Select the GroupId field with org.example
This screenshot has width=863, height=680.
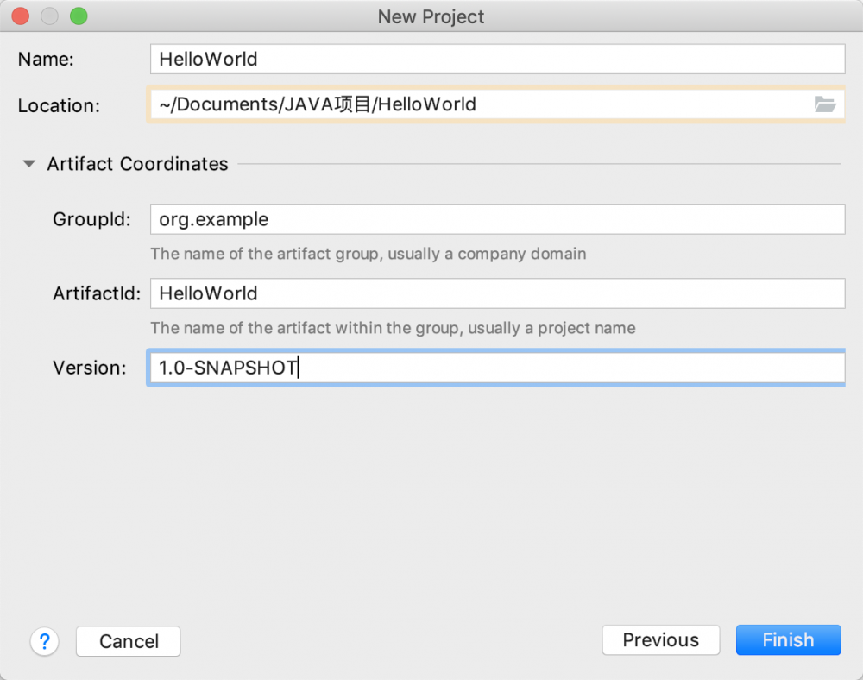tap(496, 219)
